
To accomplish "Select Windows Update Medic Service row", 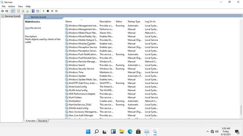I will click(x=112, y=79).
